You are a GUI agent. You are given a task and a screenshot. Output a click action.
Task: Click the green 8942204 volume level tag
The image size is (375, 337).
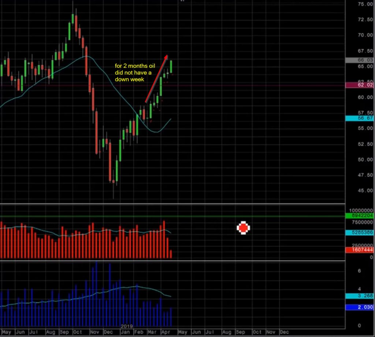click(360, 216)
